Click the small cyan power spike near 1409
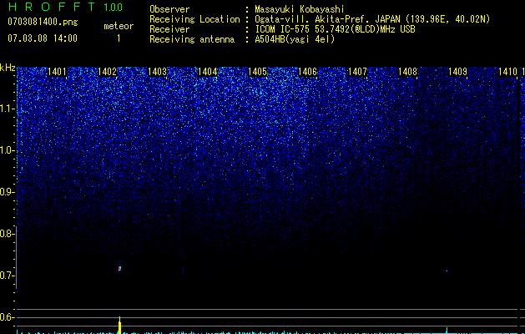Screen dimensions: 525x334 point(447,331)
